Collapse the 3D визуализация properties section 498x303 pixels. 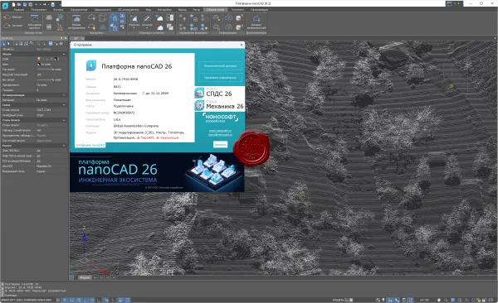64,95
